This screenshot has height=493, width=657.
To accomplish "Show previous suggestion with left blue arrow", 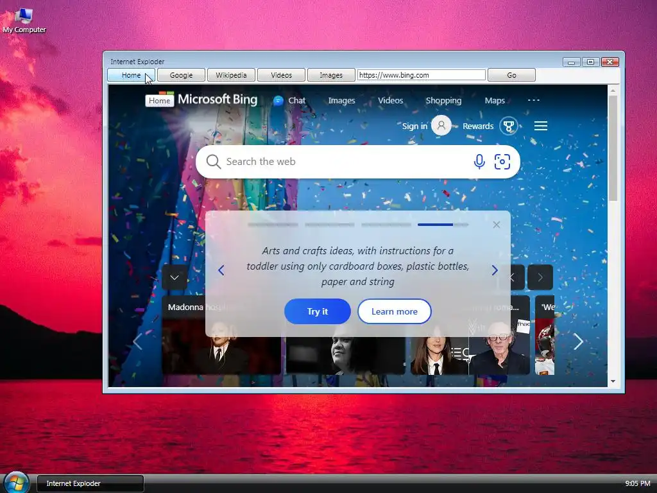I will 221,270.
